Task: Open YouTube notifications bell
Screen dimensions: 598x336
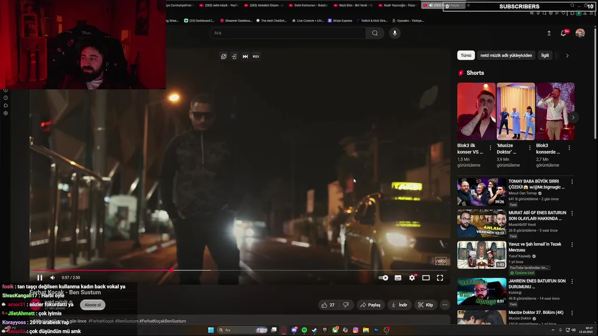Action: [563, 33]
